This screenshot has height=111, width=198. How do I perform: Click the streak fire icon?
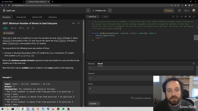186,10
